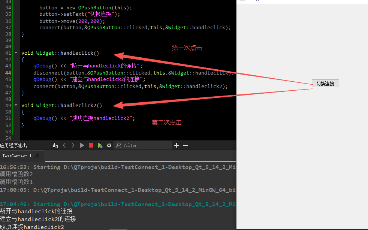
Task: Stop the running program red square
Action: [91, 145]
